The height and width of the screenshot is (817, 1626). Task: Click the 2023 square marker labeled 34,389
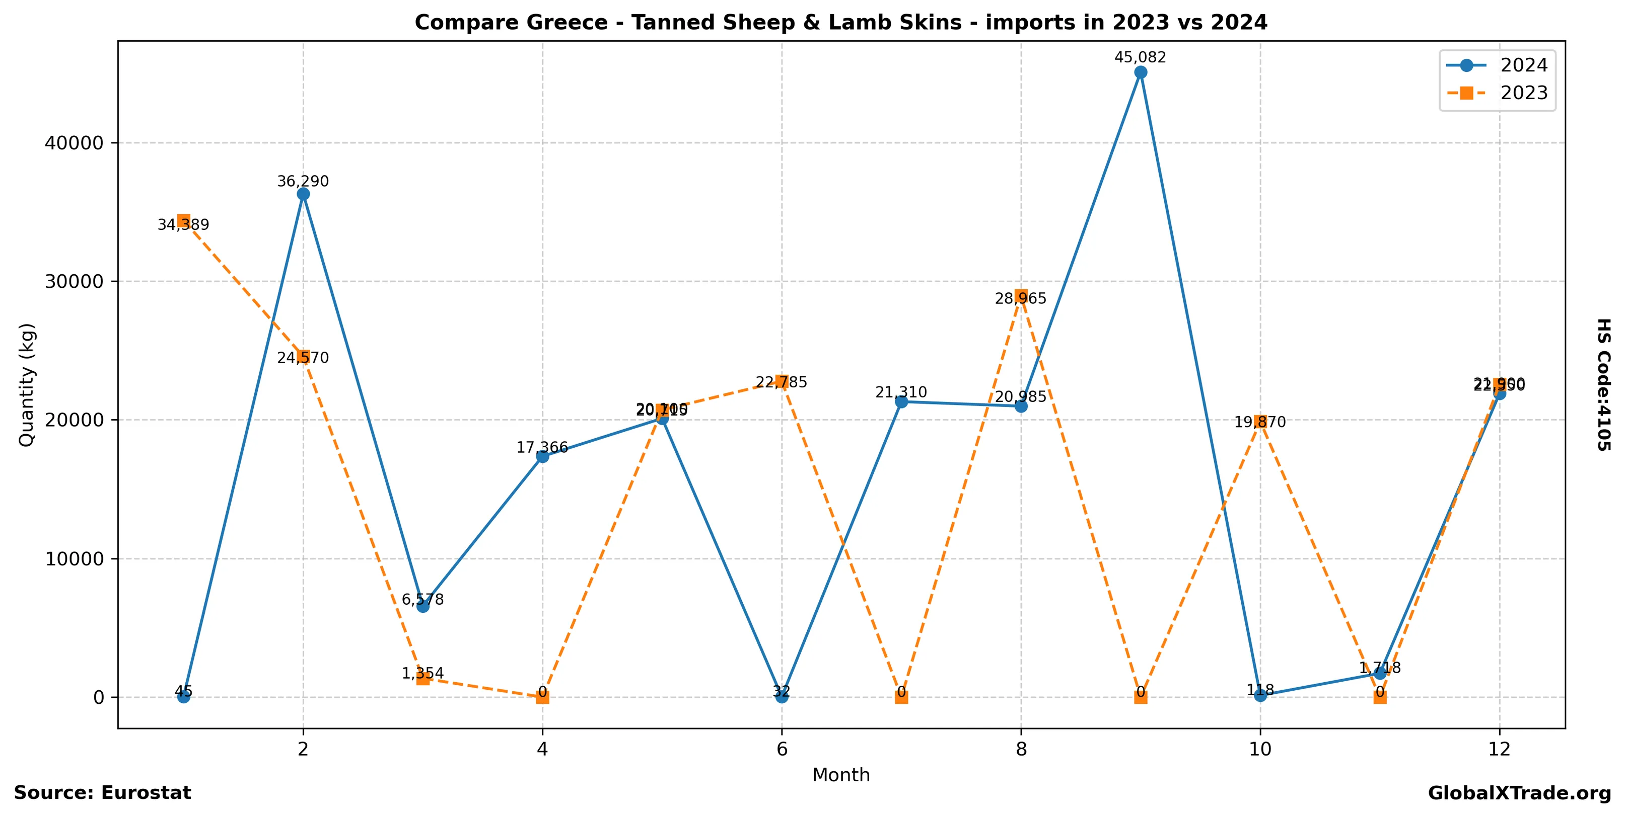pyautogui.click(x=184, y=220)
